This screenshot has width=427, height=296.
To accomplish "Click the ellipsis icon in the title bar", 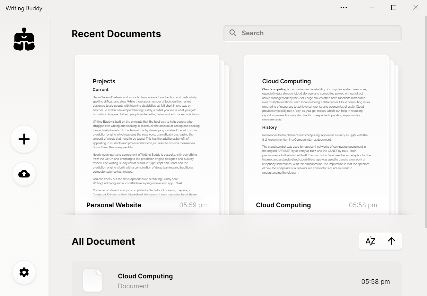I will (x=344, y=7).
